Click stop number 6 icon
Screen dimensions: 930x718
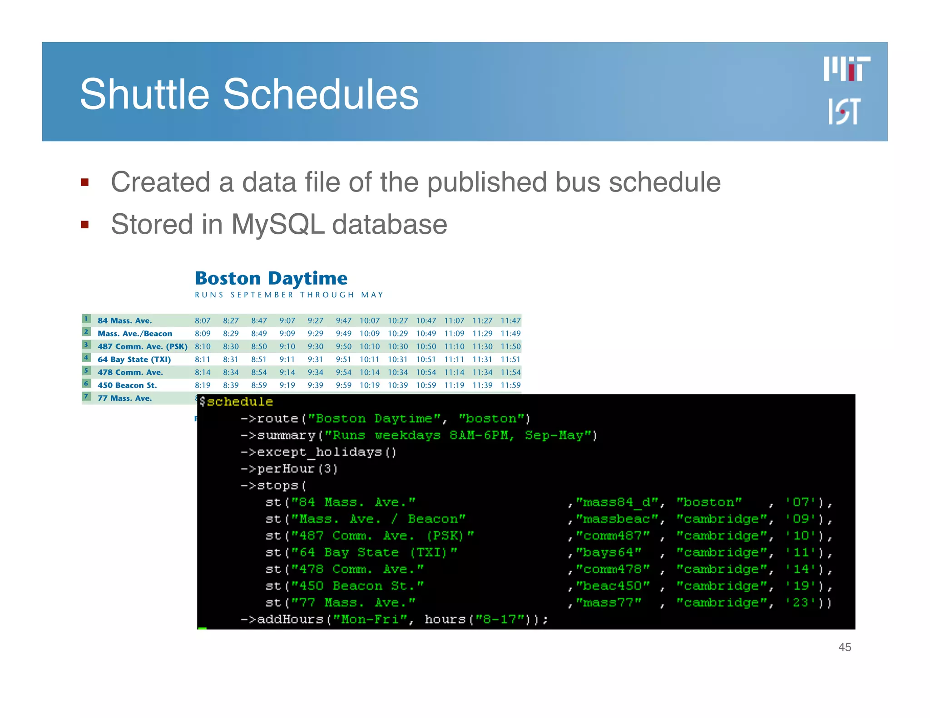86,384
